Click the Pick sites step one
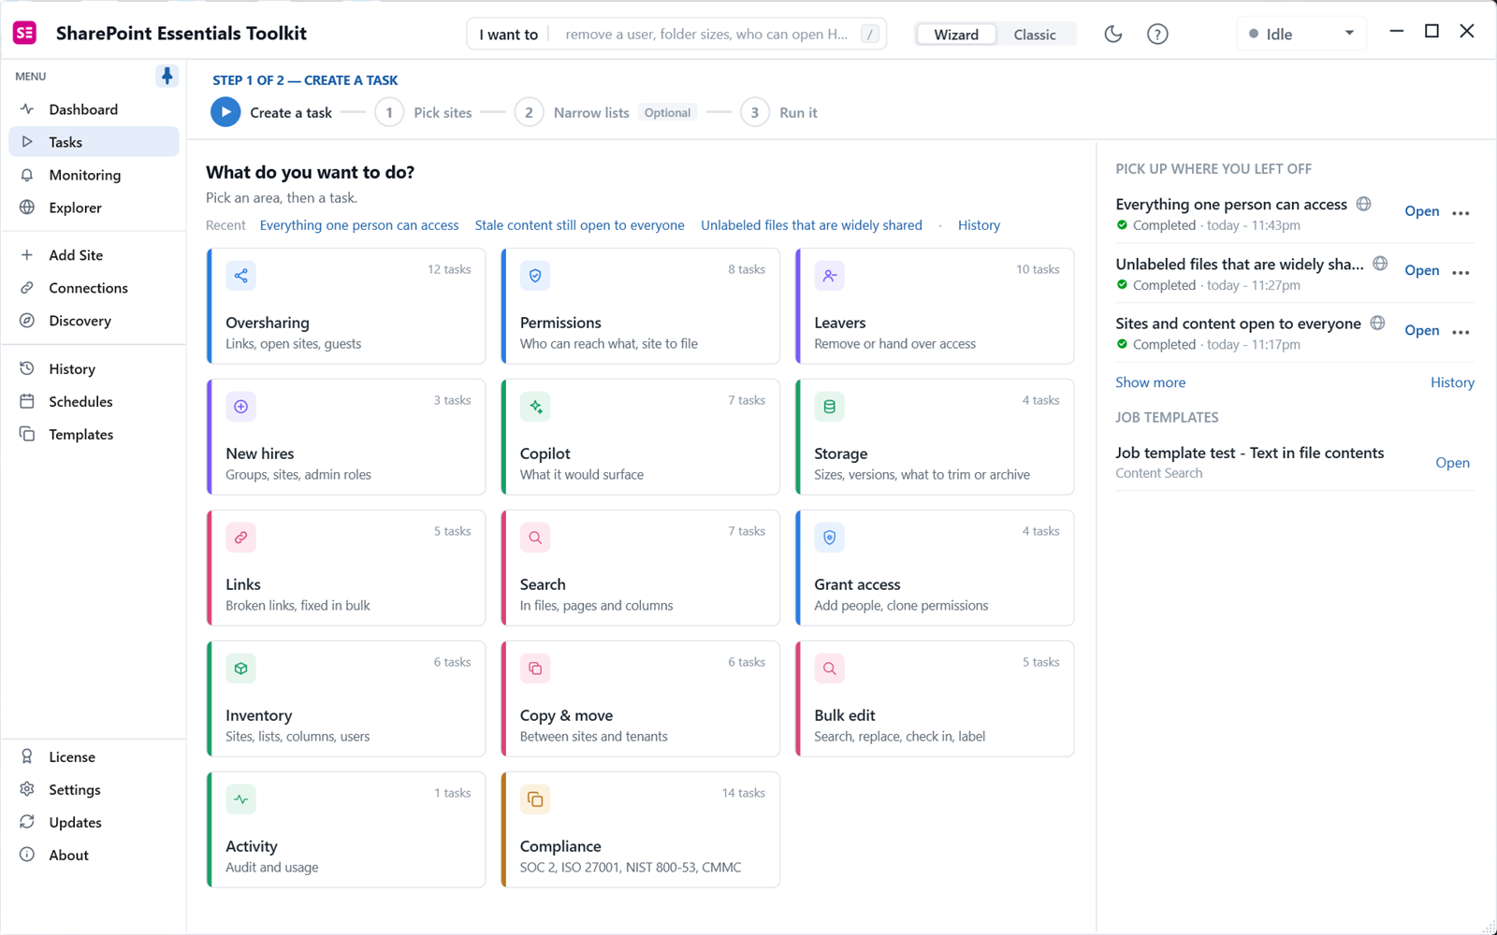This screenshot has width=1497, height=935. coord(424,112)
